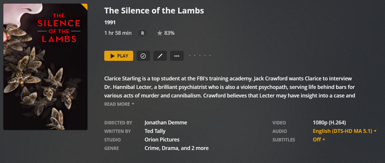Rate the movie using the first rating dot
The image size is (385, 163).
click(x=190, y=56)
